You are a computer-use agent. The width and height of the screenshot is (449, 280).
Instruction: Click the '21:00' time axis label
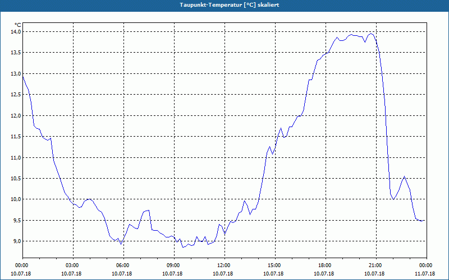pyautogui.click(x=374, y=265)
